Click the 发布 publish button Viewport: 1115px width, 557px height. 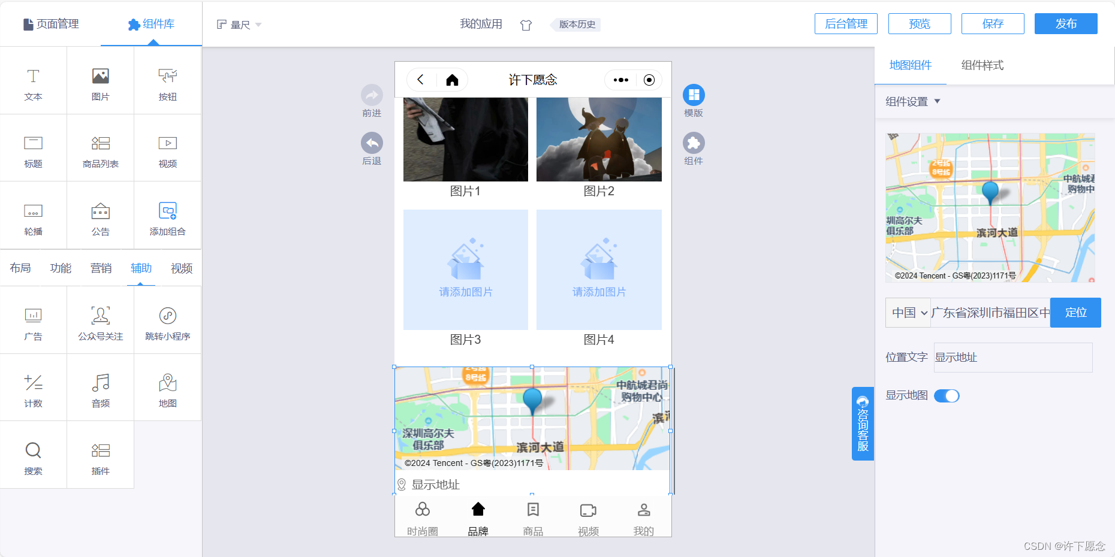coord(1066,24)
